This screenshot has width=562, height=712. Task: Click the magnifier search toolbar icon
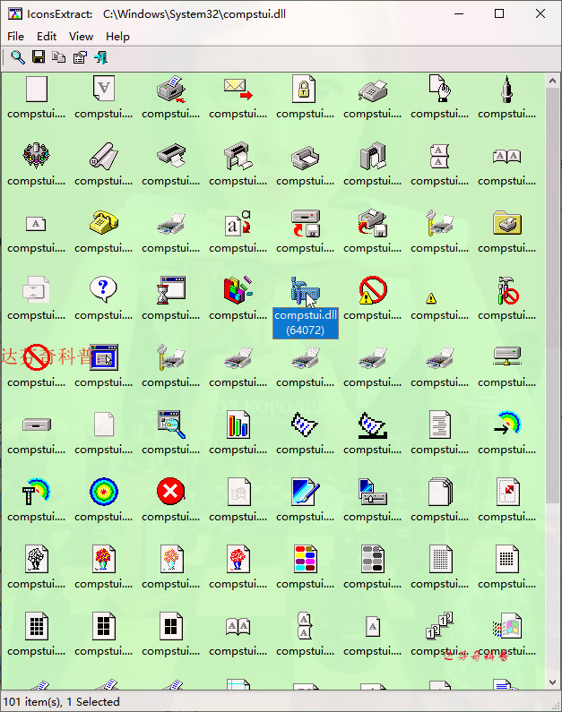18,57
